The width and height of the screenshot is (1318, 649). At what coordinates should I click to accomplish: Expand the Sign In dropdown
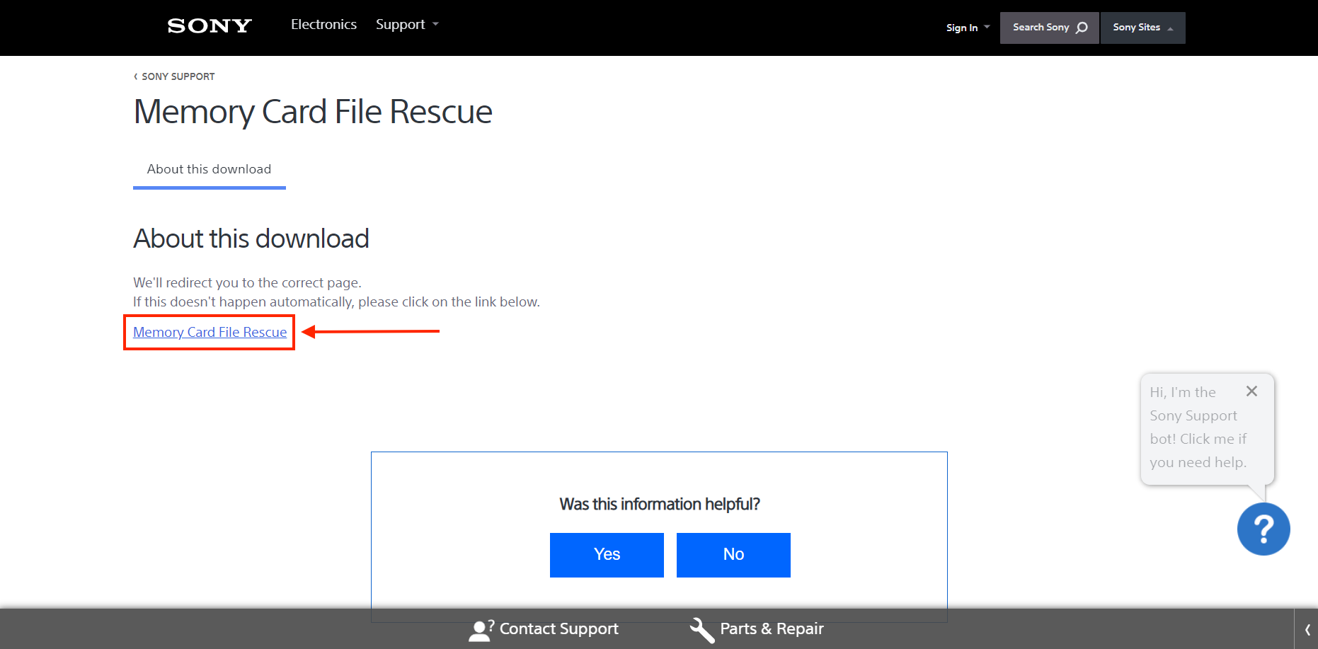pos(967,28)
